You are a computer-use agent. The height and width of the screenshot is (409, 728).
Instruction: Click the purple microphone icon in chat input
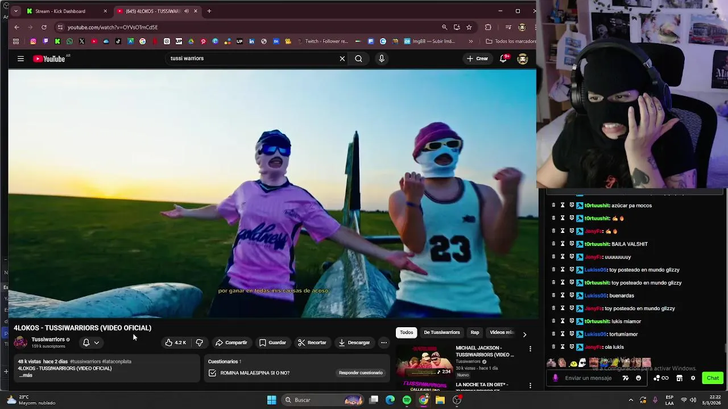tap(556, 378)
